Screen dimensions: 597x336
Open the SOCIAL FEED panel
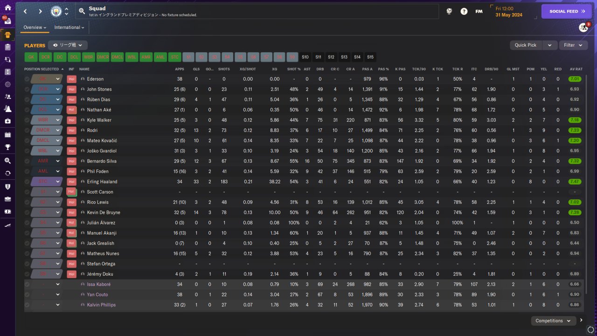pyautogui.click(x=566, y=11)
